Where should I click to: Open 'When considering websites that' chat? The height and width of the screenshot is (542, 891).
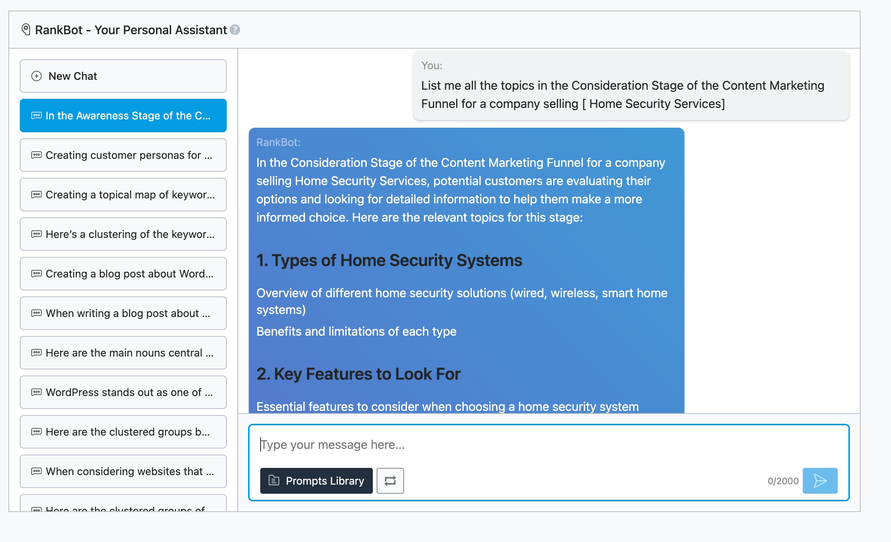(123, 471)
